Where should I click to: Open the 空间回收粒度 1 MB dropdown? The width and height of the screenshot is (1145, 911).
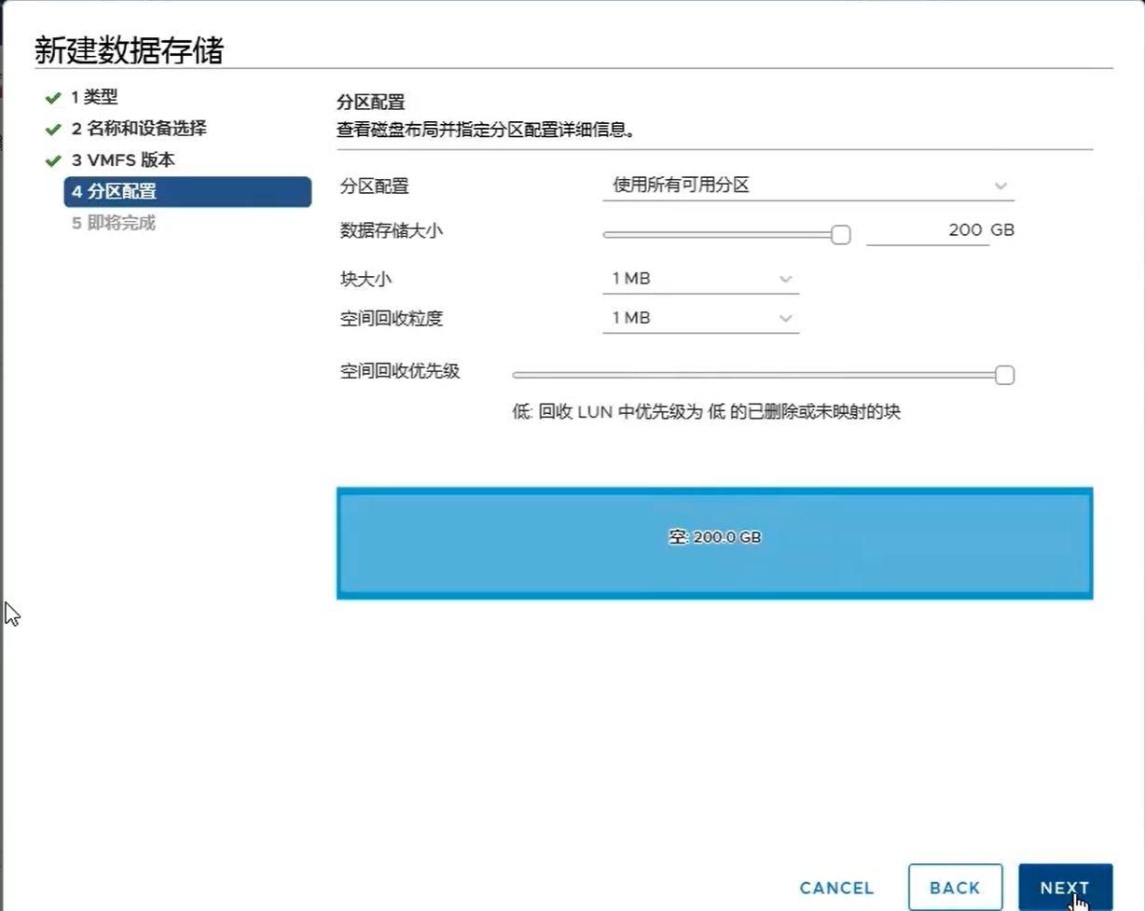tap(701, 318)
